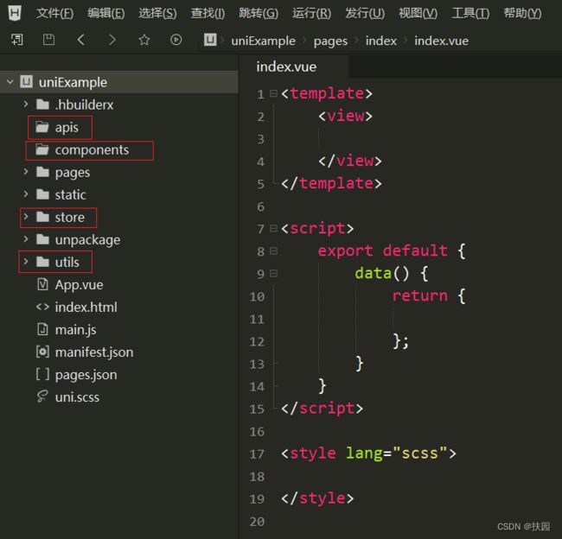
Task: Click the project icon in the breadcrumb
Action: point(210,40)
